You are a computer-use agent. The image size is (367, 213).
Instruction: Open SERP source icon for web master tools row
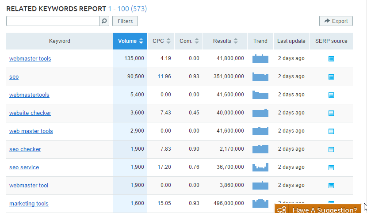click(x=331, y=131)
